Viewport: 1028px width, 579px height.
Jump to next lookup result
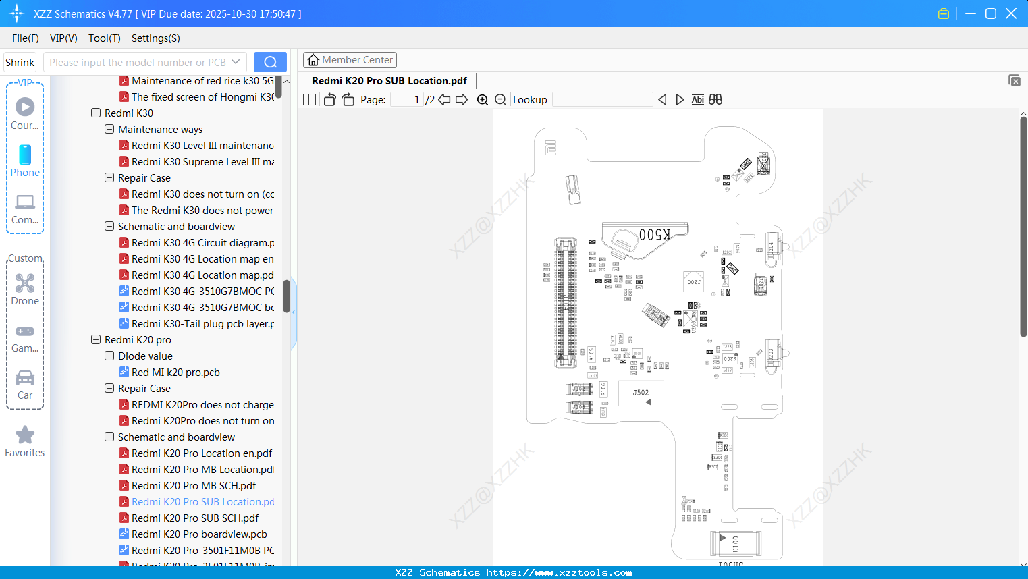coord(680,100)
